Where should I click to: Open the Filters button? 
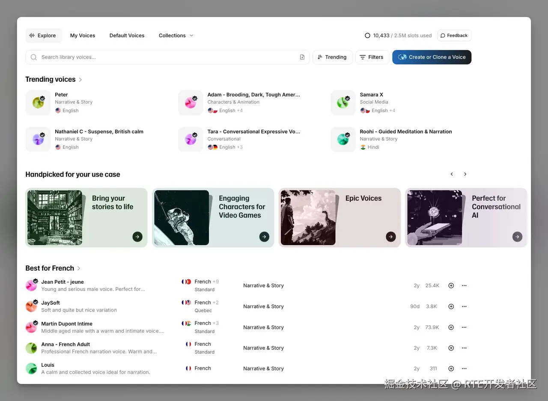point(372,57)
